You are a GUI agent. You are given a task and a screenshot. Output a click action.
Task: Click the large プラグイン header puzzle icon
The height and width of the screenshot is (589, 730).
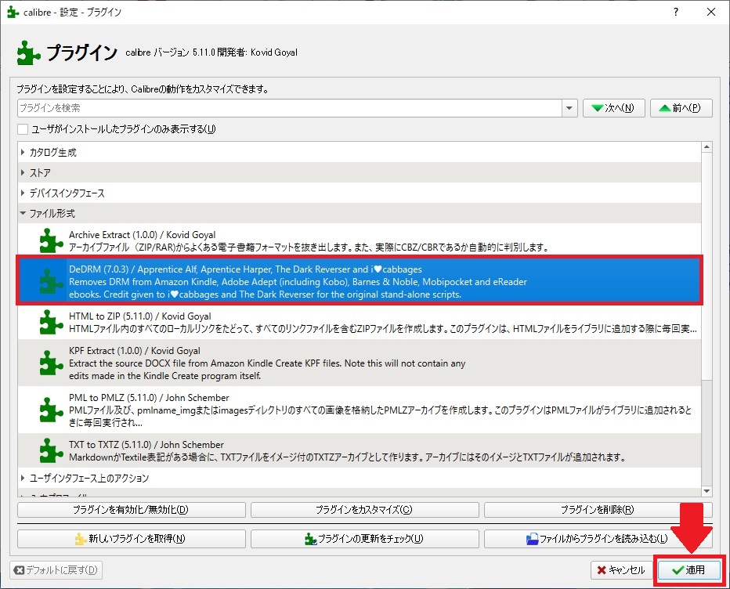(28, 52)
